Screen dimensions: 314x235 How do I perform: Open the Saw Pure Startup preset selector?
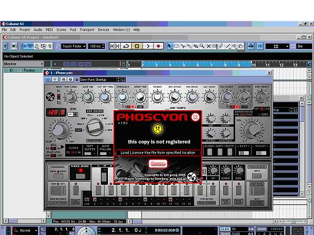point(98,80)
